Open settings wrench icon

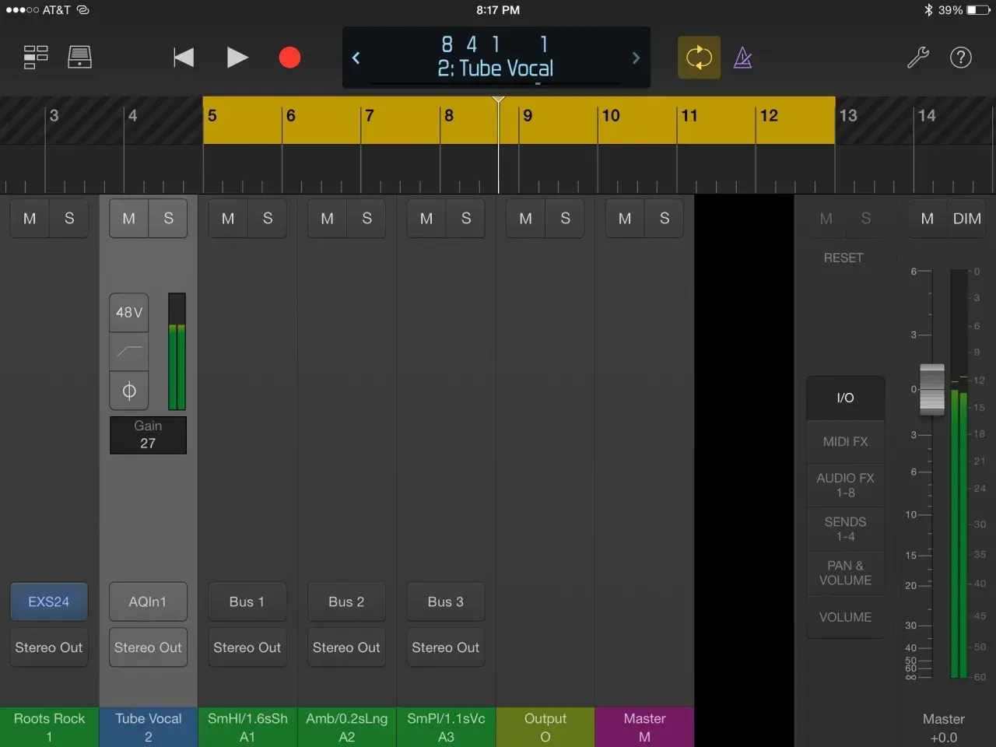pyautogui.click(x=918, y=58)
